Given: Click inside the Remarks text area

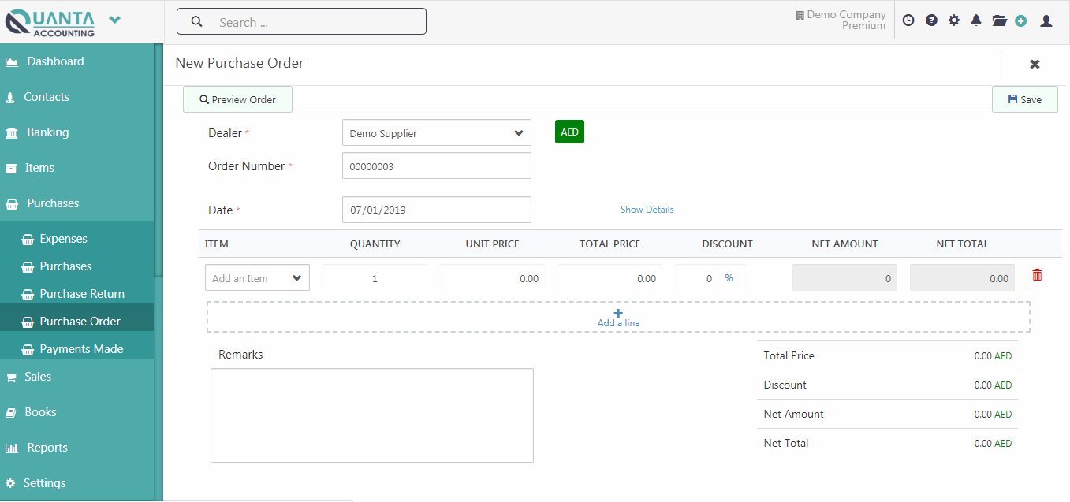Looking at the screenshot, I should (372, 415).
